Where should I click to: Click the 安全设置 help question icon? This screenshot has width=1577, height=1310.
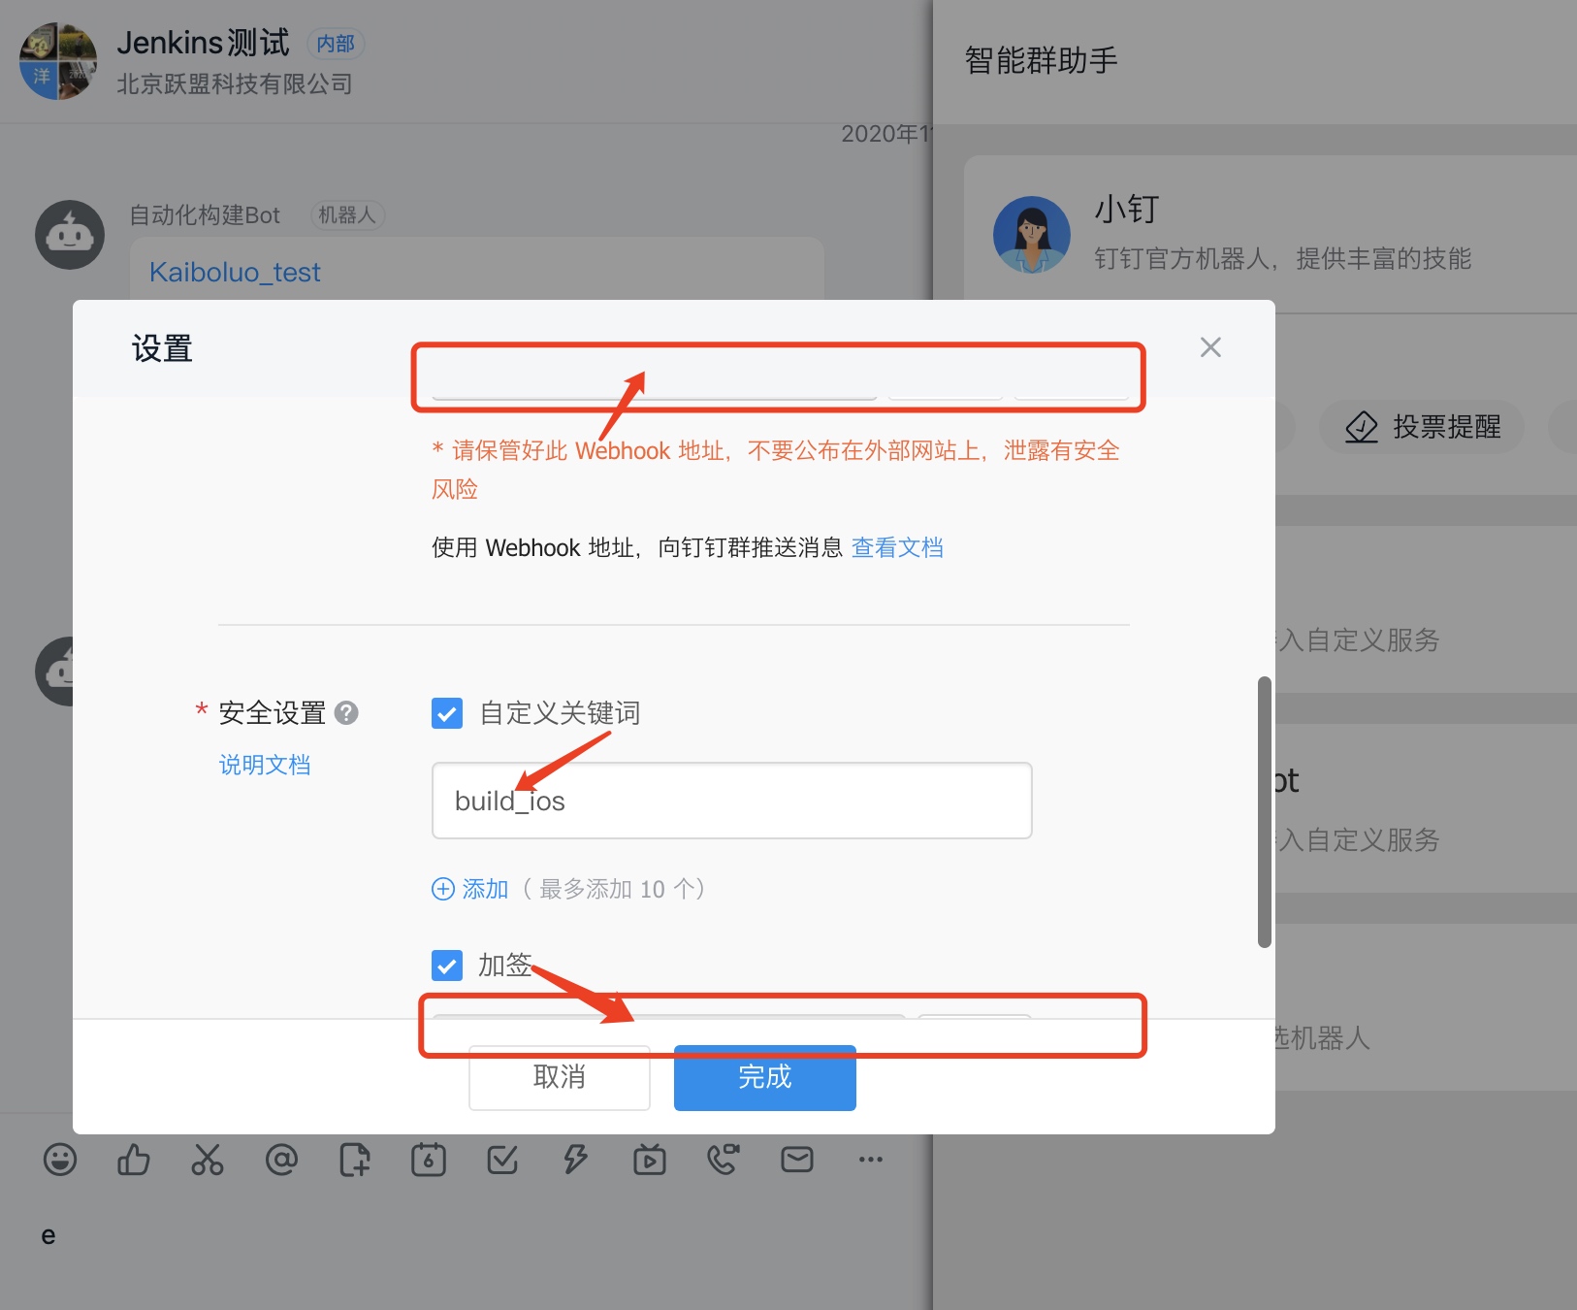tap(346, 713)
